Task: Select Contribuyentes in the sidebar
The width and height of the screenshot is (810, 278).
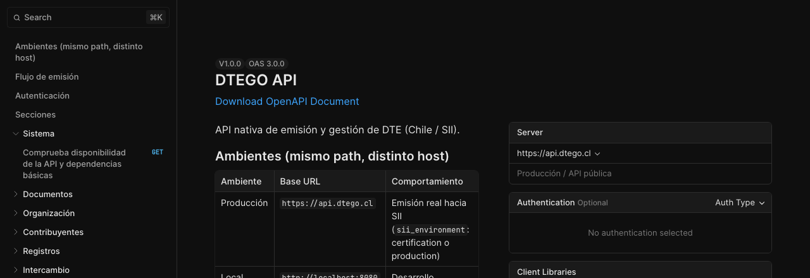Action: tap(53, 232)
